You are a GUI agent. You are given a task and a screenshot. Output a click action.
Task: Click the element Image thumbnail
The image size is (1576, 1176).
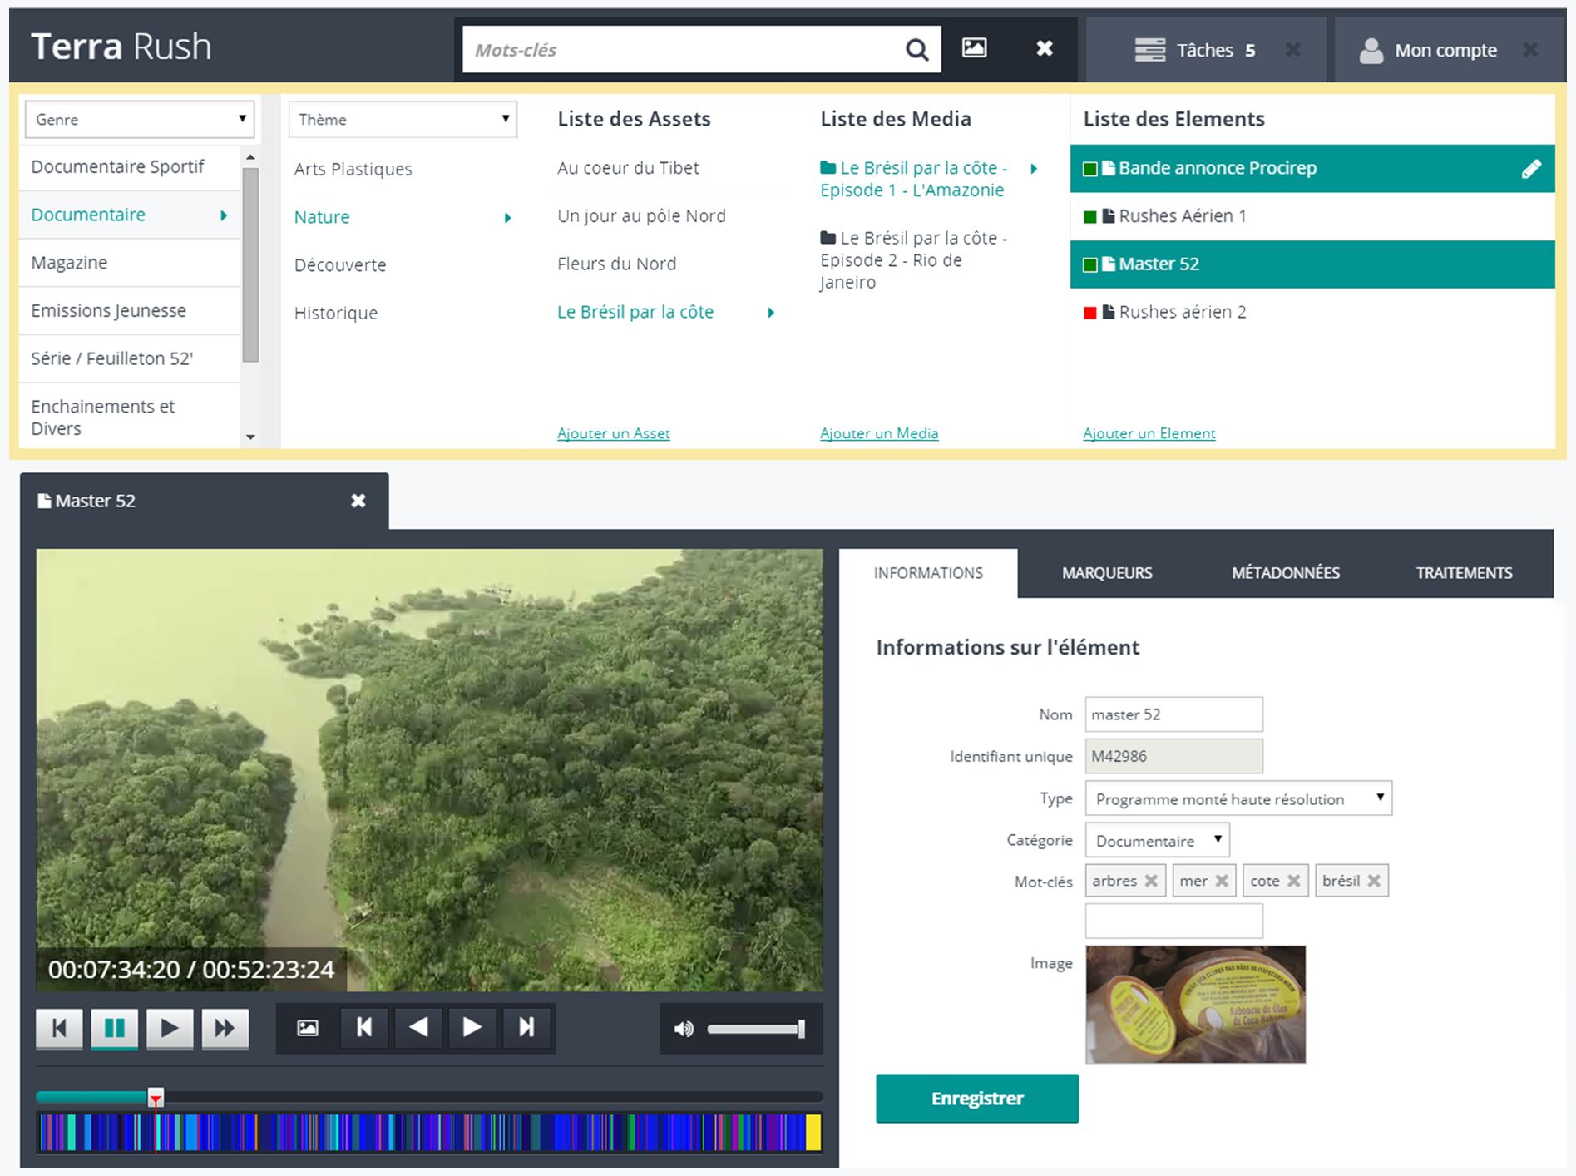tap(1195, 1005)
